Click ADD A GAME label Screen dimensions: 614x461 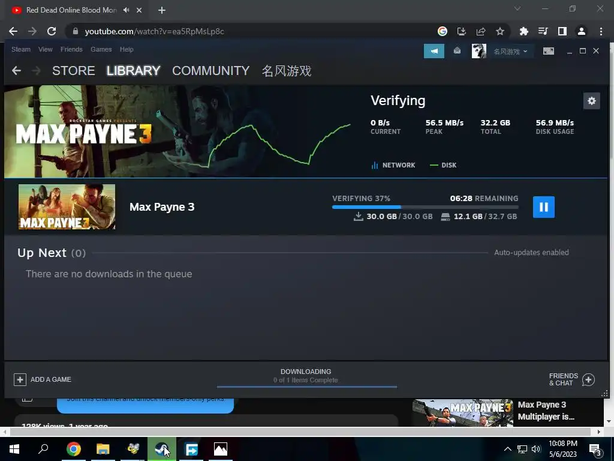point(51,379)
